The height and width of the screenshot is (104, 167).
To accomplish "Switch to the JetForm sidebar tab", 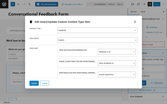I will point(133,12).
